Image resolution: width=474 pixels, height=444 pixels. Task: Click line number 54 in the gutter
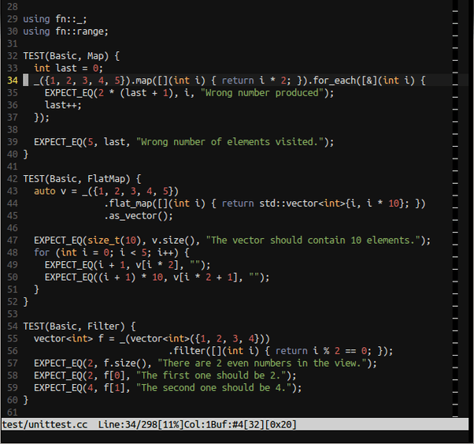pyautogui.click(x=13, y=326)
